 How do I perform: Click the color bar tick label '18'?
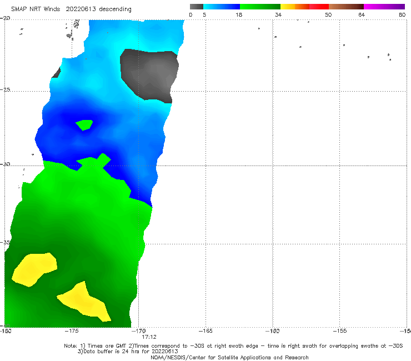(239, 14)
